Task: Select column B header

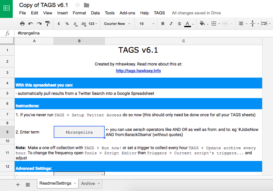Action: [79, 41]
